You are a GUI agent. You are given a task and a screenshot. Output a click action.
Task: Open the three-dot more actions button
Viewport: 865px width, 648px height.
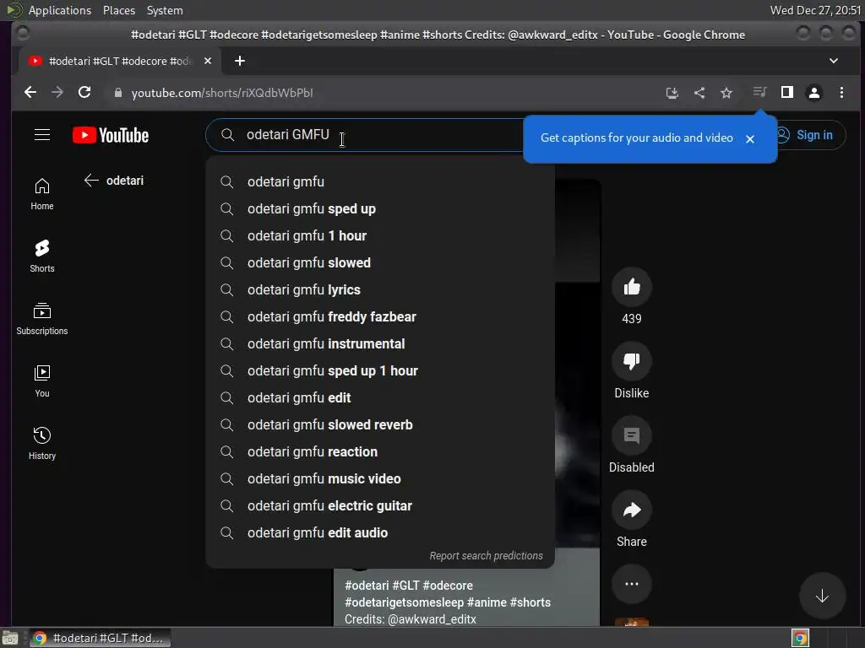point(632,584)
